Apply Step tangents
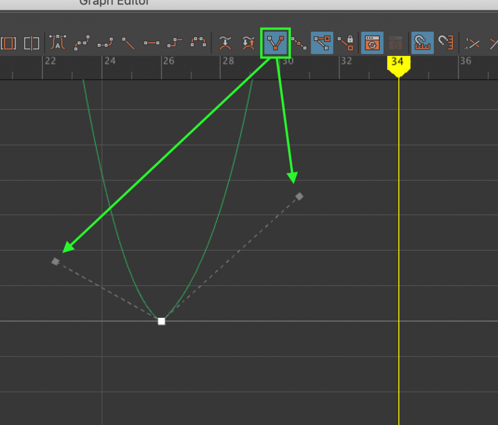Image resolution: width=498 pixels, height=425 pixels. click(174, 43)
